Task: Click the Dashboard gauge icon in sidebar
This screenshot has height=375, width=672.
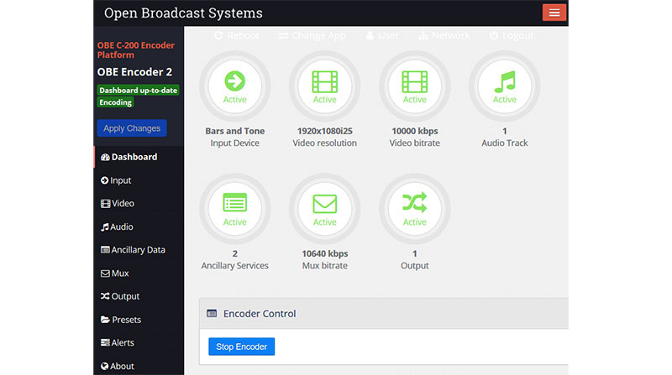Action: click(105, 157)
